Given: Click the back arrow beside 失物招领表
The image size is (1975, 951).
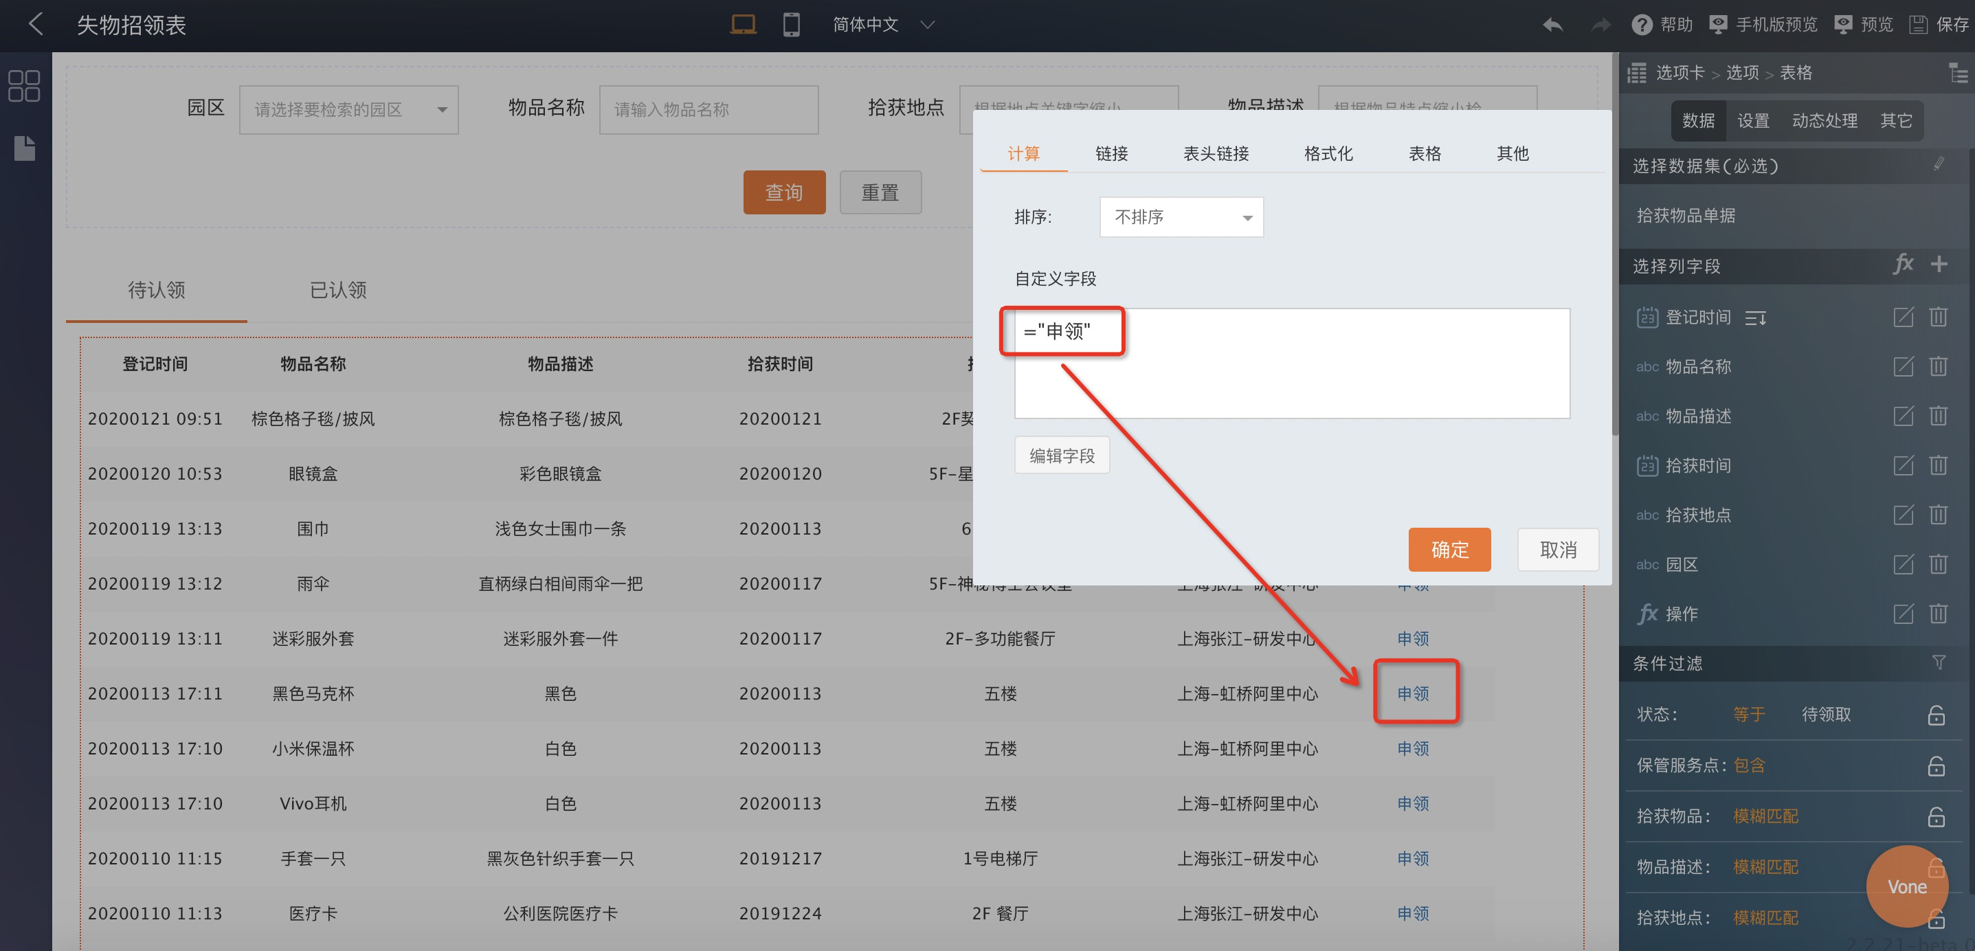Looking at the screenshot, I should 35,25.
